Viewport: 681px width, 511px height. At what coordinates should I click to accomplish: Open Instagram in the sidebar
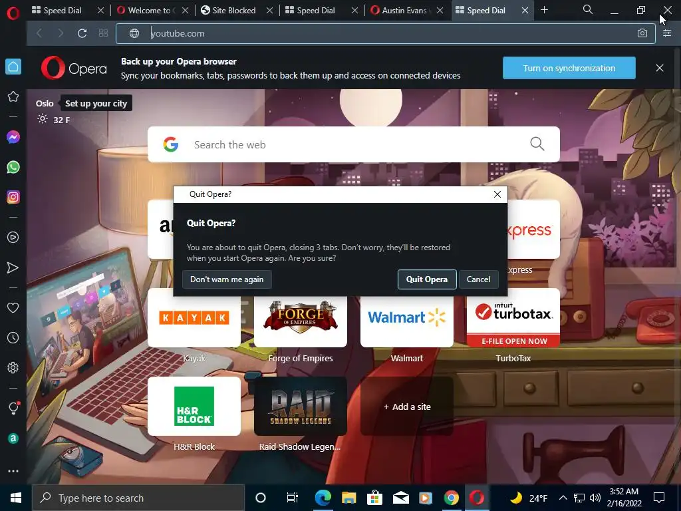click(13, 197)
